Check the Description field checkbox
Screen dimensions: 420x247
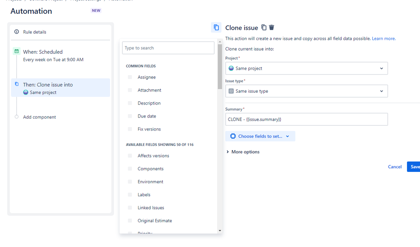(130, 103)
